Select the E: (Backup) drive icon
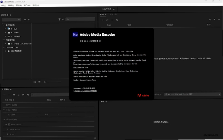 [9, 36]
